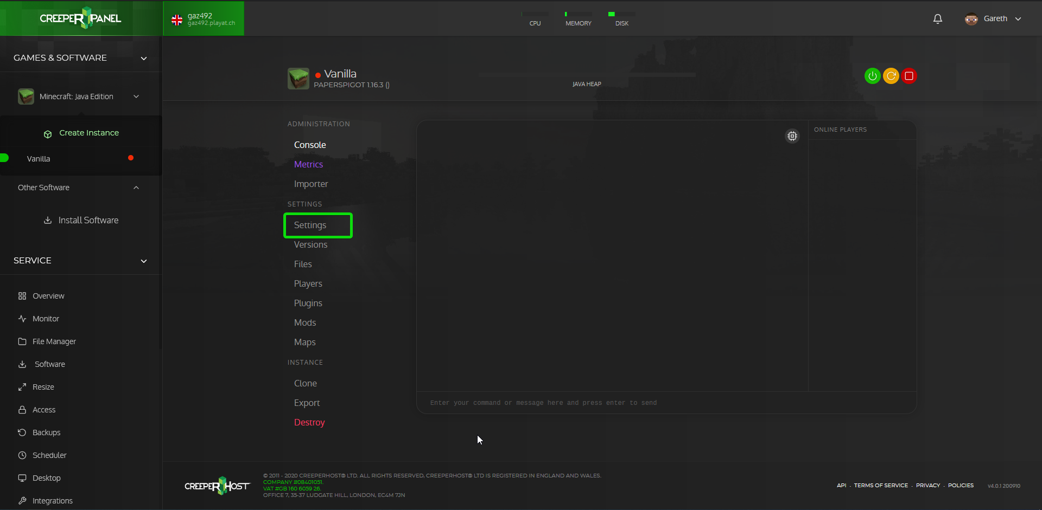Select Clone under Instance
The width and height of the screenshot is (1042, 510).
306,383
